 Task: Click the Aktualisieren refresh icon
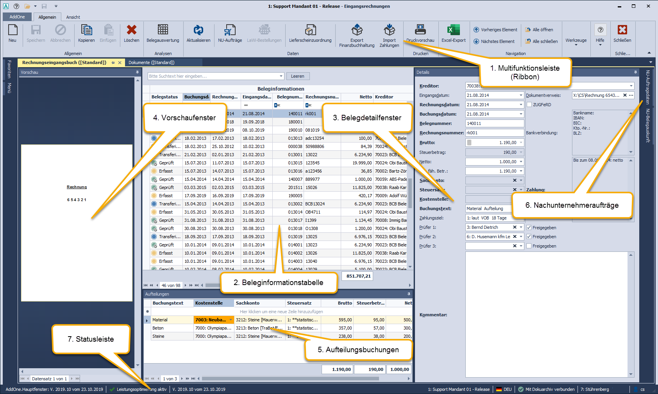198,30
